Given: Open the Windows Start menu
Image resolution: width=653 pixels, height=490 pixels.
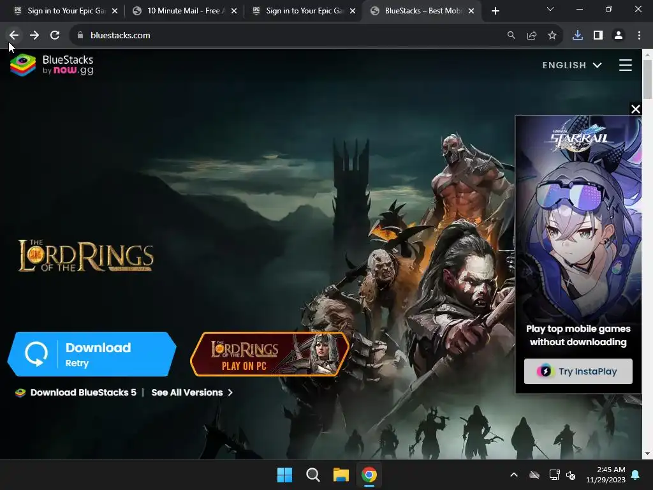Looking at the screenshot, I should coord(285,475).
